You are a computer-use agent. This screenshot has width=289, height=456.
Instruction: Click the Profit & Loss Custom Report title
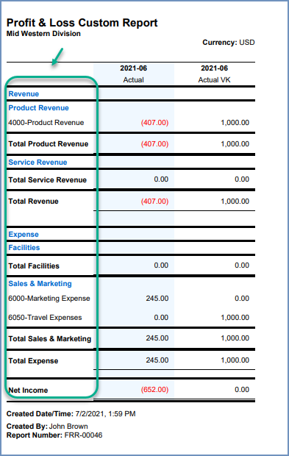82,23
